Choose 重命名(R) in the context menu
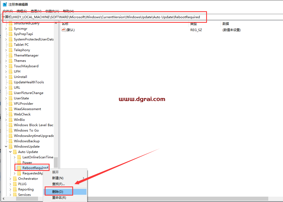This screenshot has height=202, width=283. click(x=65, y=198)
